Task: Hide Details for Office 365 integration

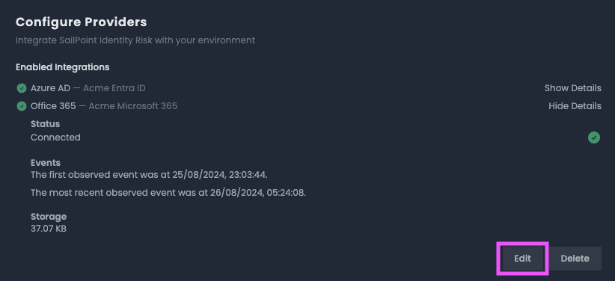Action: point(575,106)
